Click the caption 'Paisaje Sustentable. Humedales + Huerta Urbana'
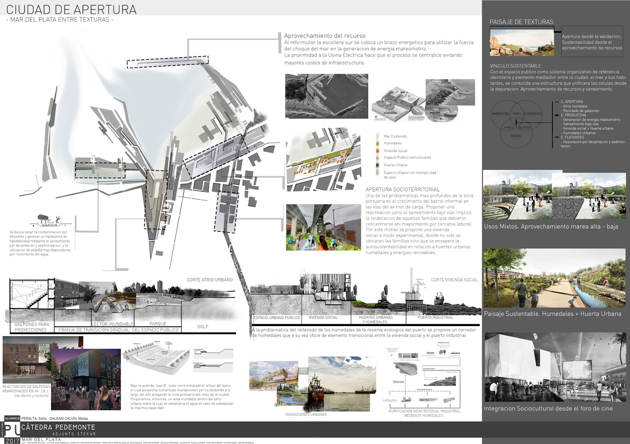Screen dimensions: 630x444 552,314
